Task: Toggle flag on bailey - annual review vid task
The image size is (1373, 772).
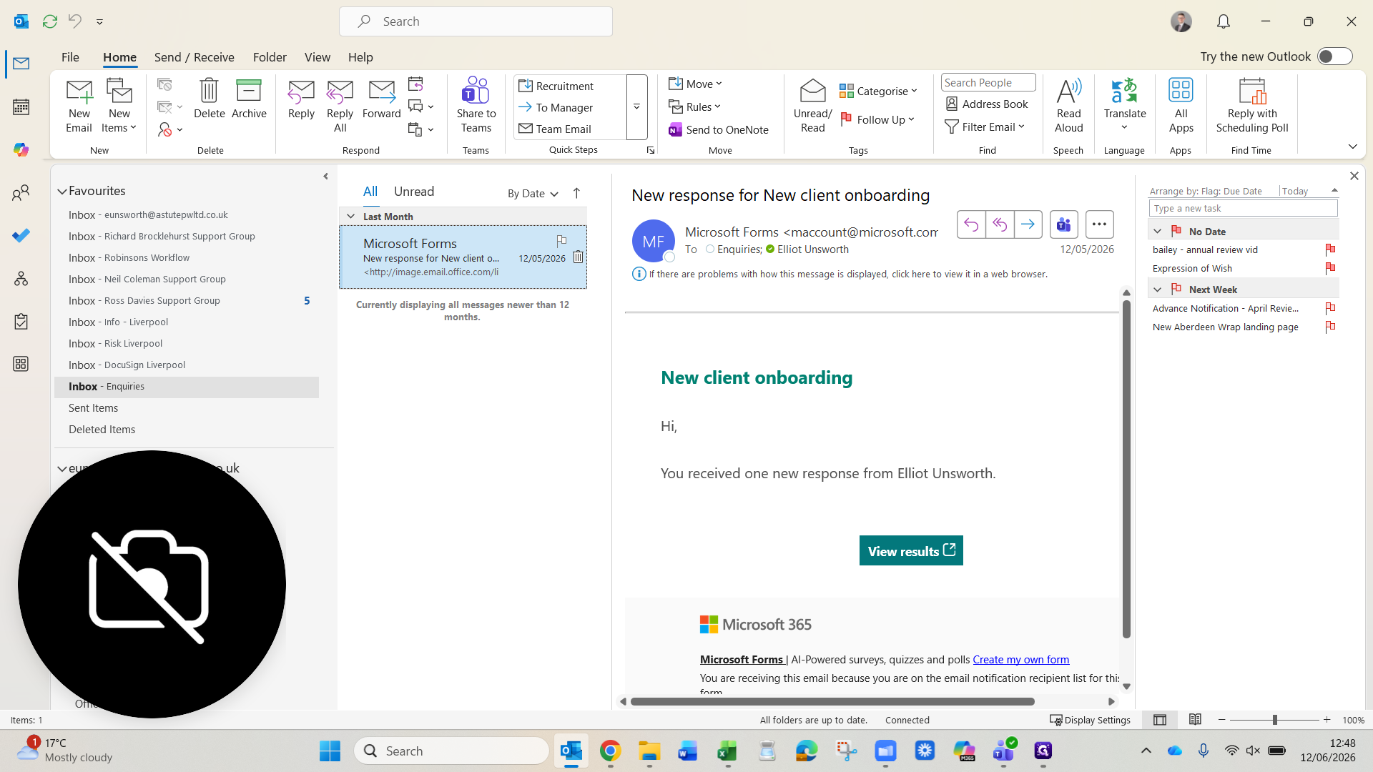Action: point(1330,249)
